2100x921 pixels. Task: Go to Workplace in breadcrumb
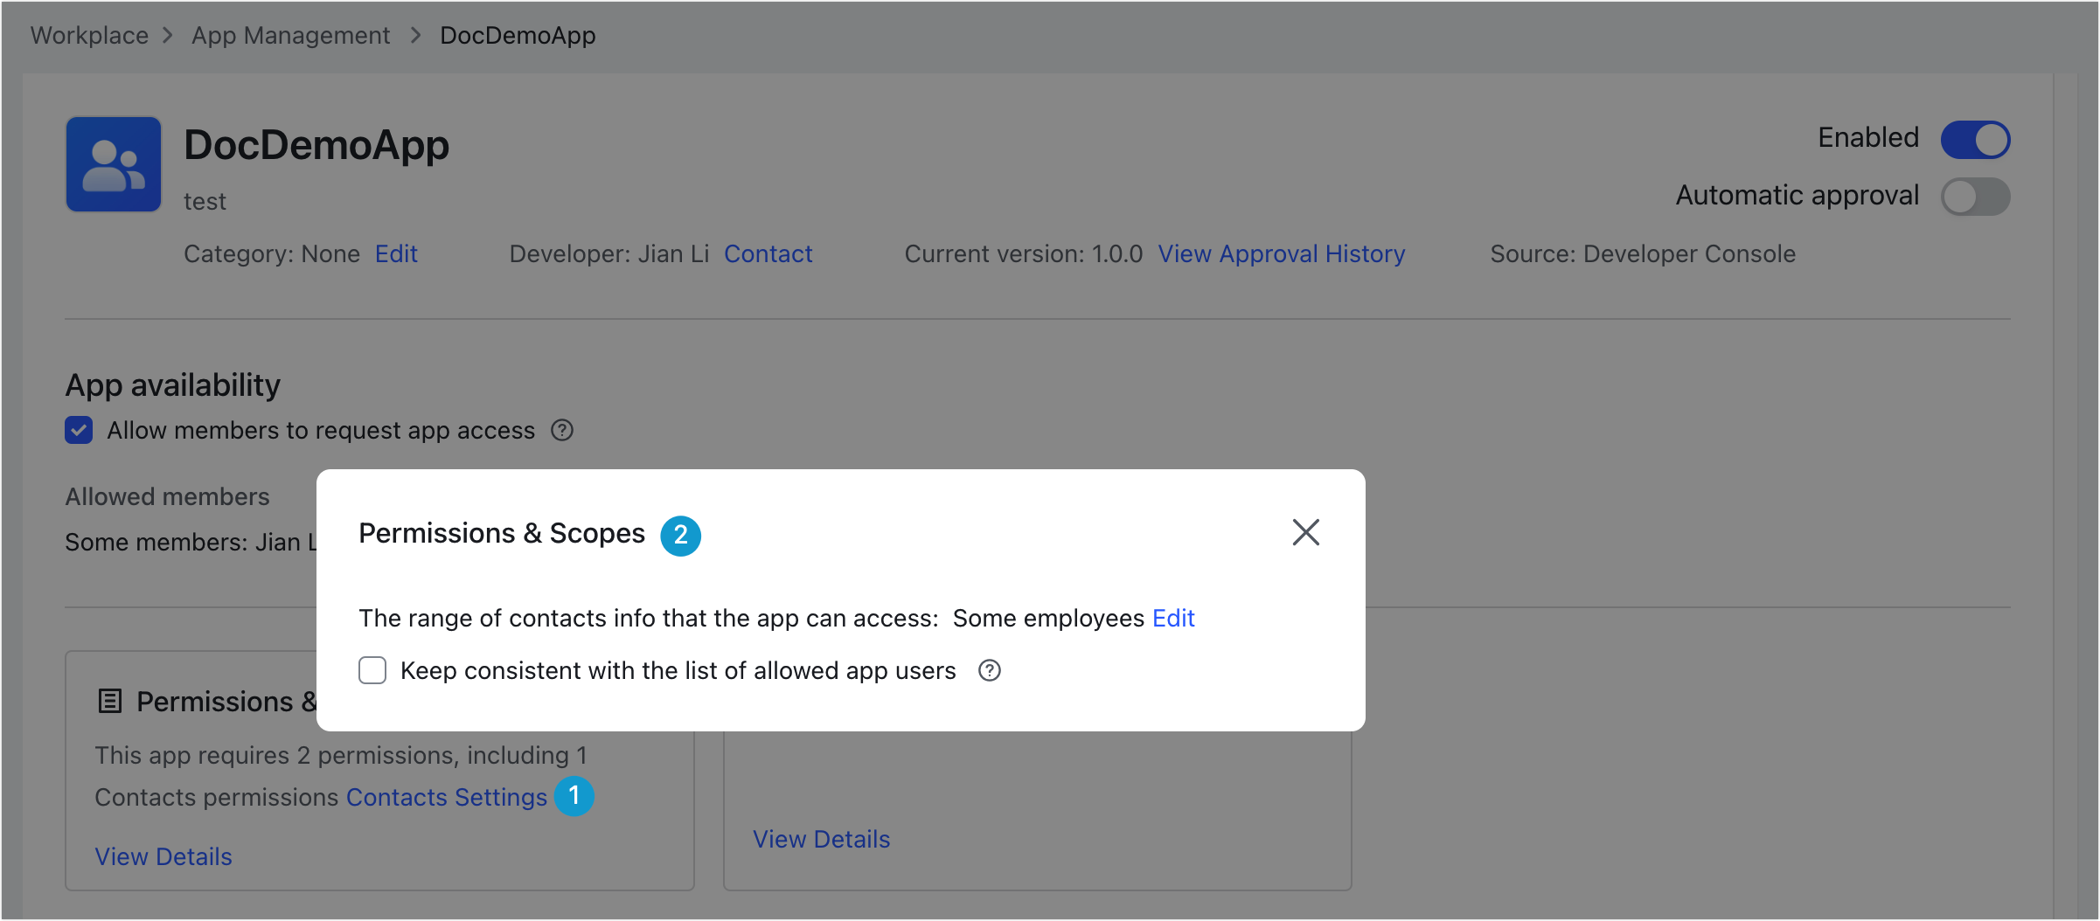tap(89, 36)
